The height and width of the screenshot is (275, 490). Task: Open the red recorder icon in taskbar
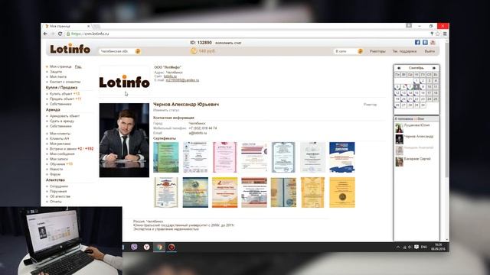[171, 247]
